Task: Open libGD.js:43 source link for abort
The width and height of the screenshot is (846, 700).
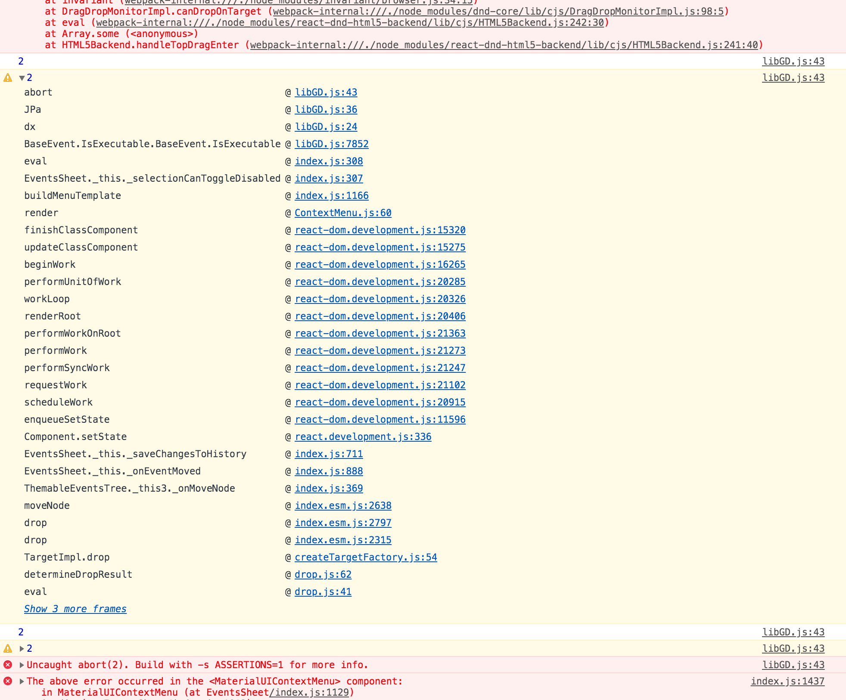Action: [326, 92]
